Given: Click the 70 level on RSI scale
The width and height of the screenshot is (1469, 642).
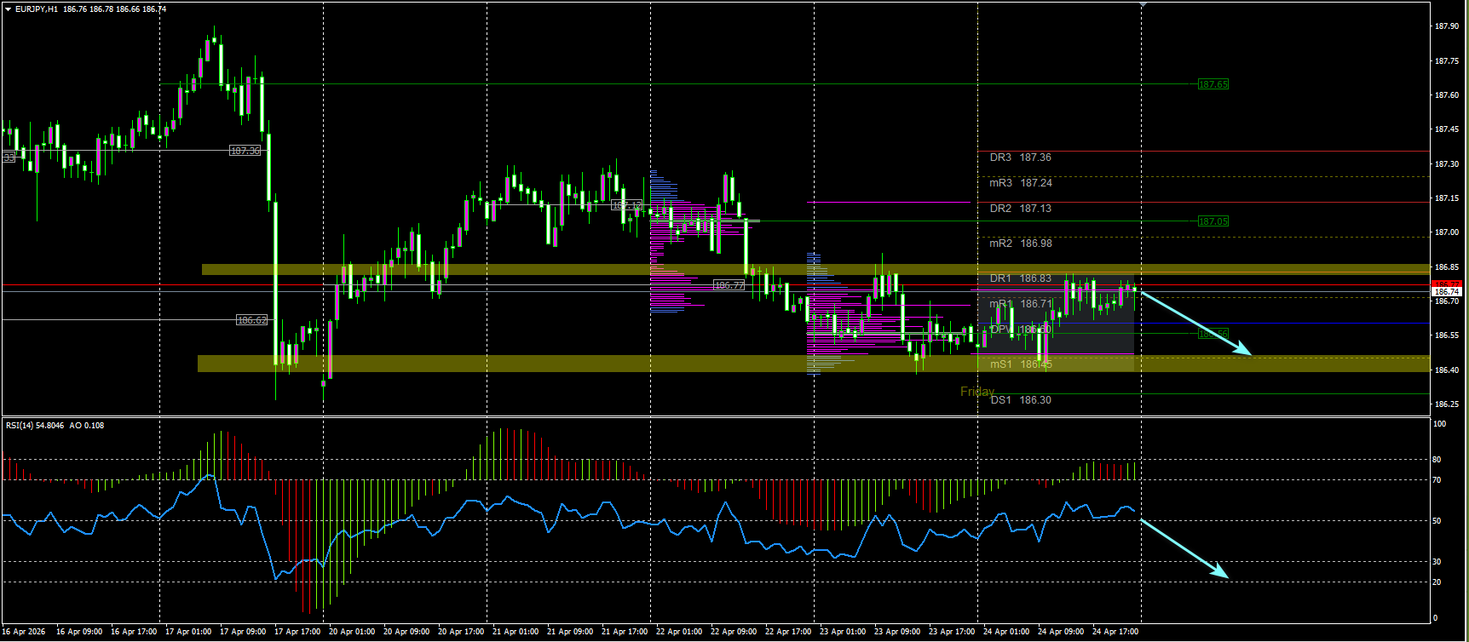Looking at the screenshot, I should pyautogui.click(x=1437, y=480).
